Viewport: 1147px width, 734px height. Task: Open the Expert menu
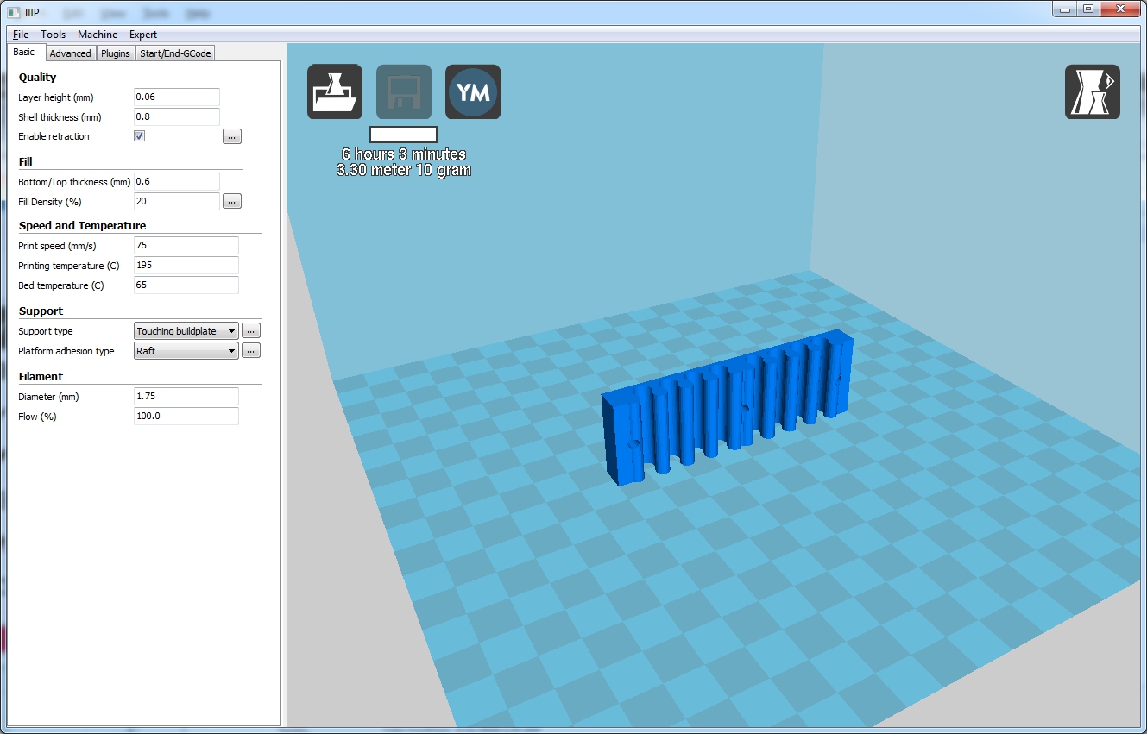click(x=143, y=35)
